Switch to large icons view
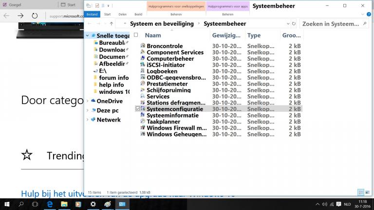Screen dimensions: 374x210 pos(368,192)
